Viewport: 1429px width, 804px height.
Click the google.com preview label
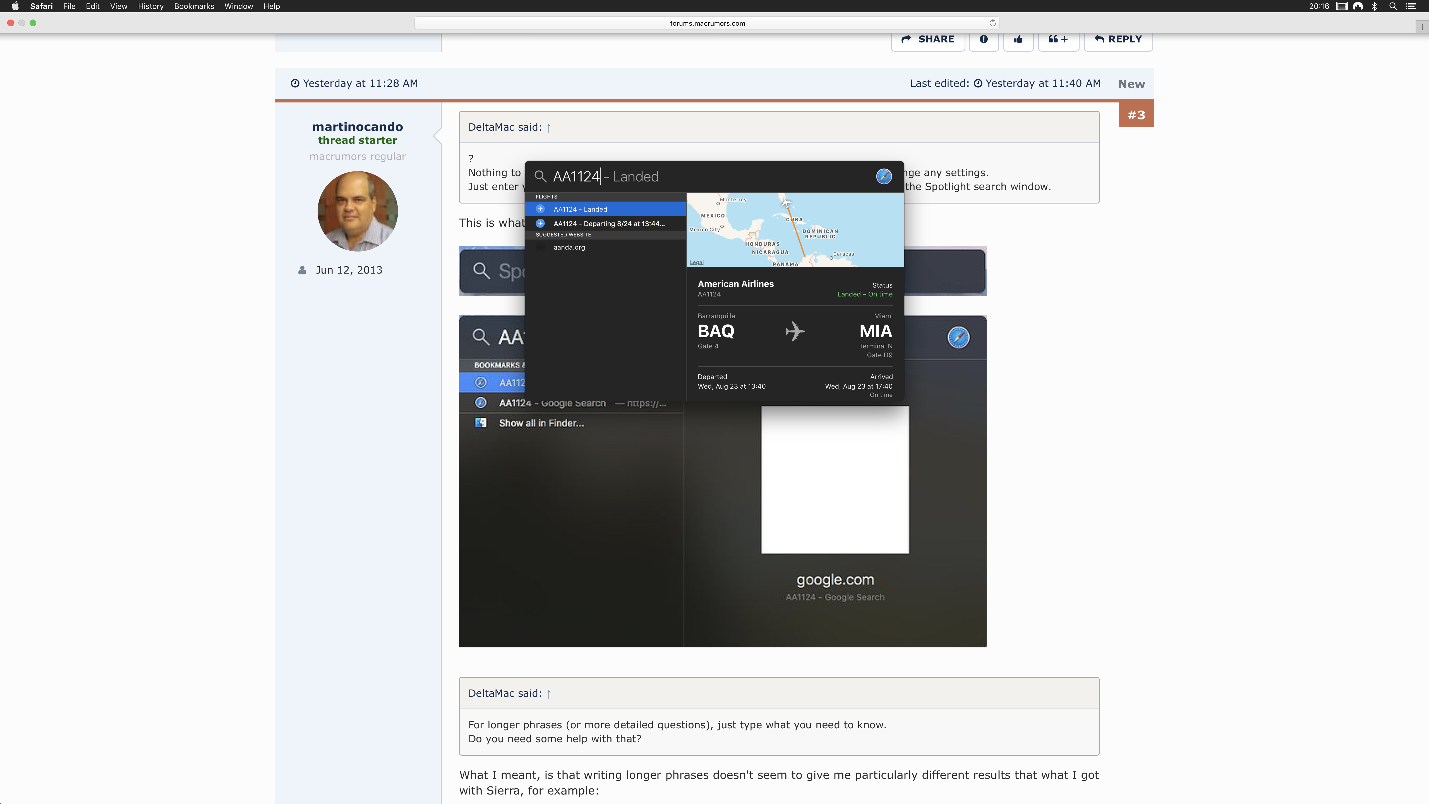click(x=835, y=580)
